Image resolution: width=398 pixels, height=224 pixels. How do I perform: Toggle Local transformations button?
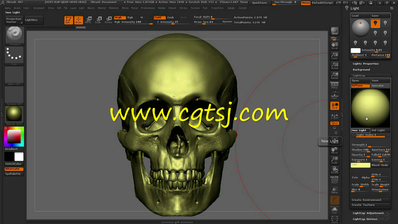tap(334, 106)
